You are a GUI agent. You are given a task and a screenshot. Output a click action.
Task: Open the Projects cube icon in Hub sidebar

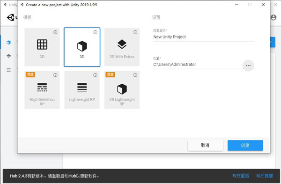click(x=8, y=43)
